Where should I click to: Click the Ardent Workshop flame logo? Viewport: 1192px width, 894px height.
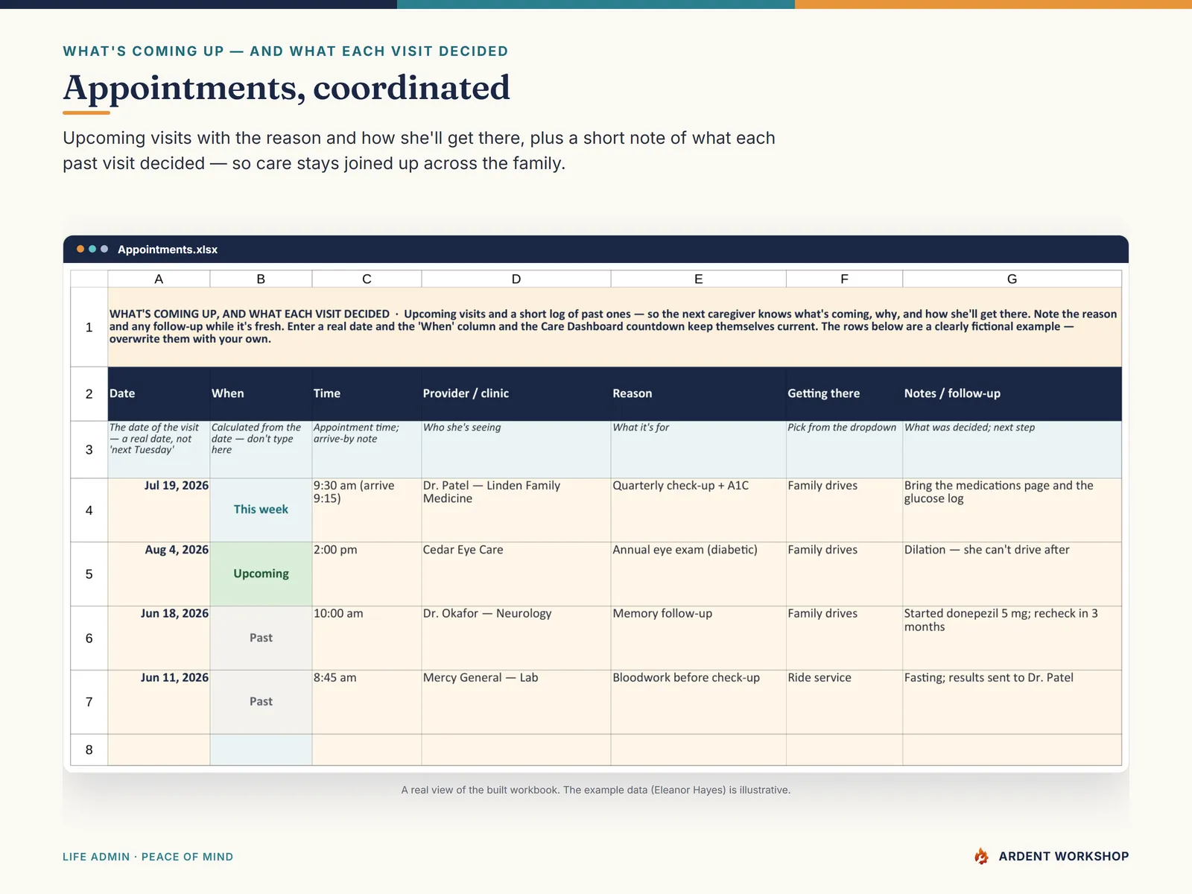[981, 856]
